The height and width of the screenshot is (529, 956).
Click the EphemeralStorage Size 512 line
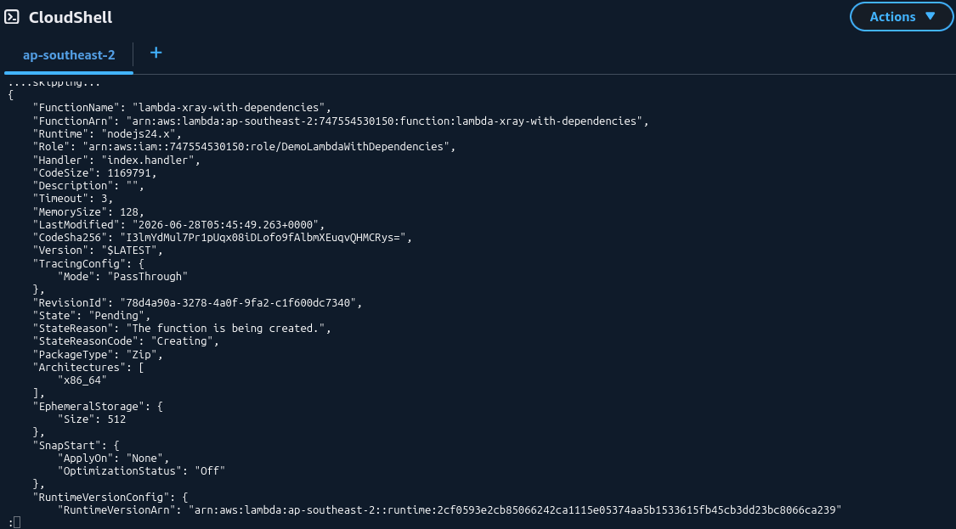[92, 419]
